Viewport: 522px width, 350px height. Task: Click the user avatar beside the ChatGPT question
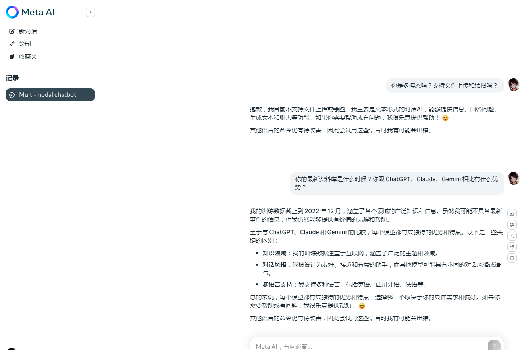[x=514, y=178]
